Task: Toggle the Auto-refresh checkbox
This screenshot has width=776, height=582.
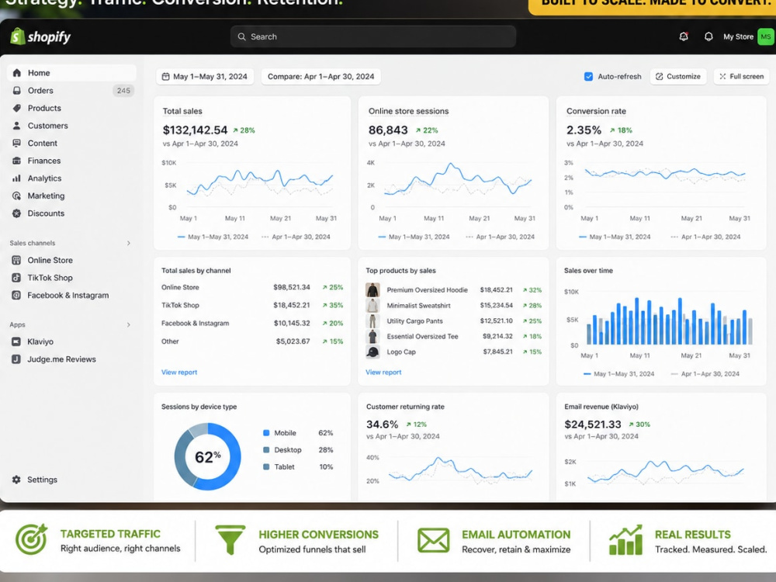Action: click(x=588, y=77)
